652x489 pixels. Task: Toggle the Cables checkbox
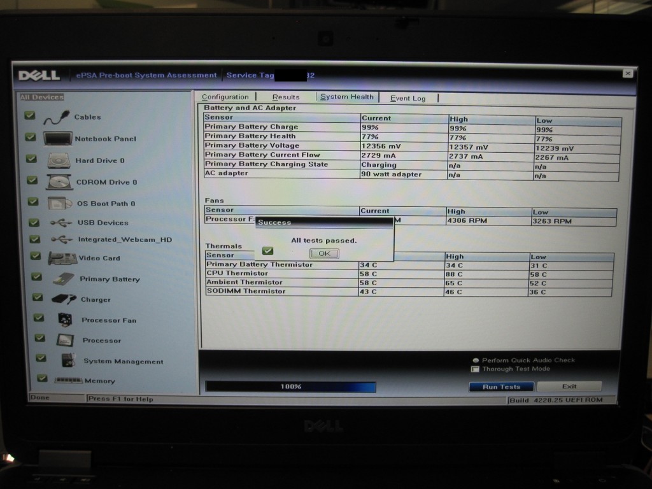tap(29, 115)
